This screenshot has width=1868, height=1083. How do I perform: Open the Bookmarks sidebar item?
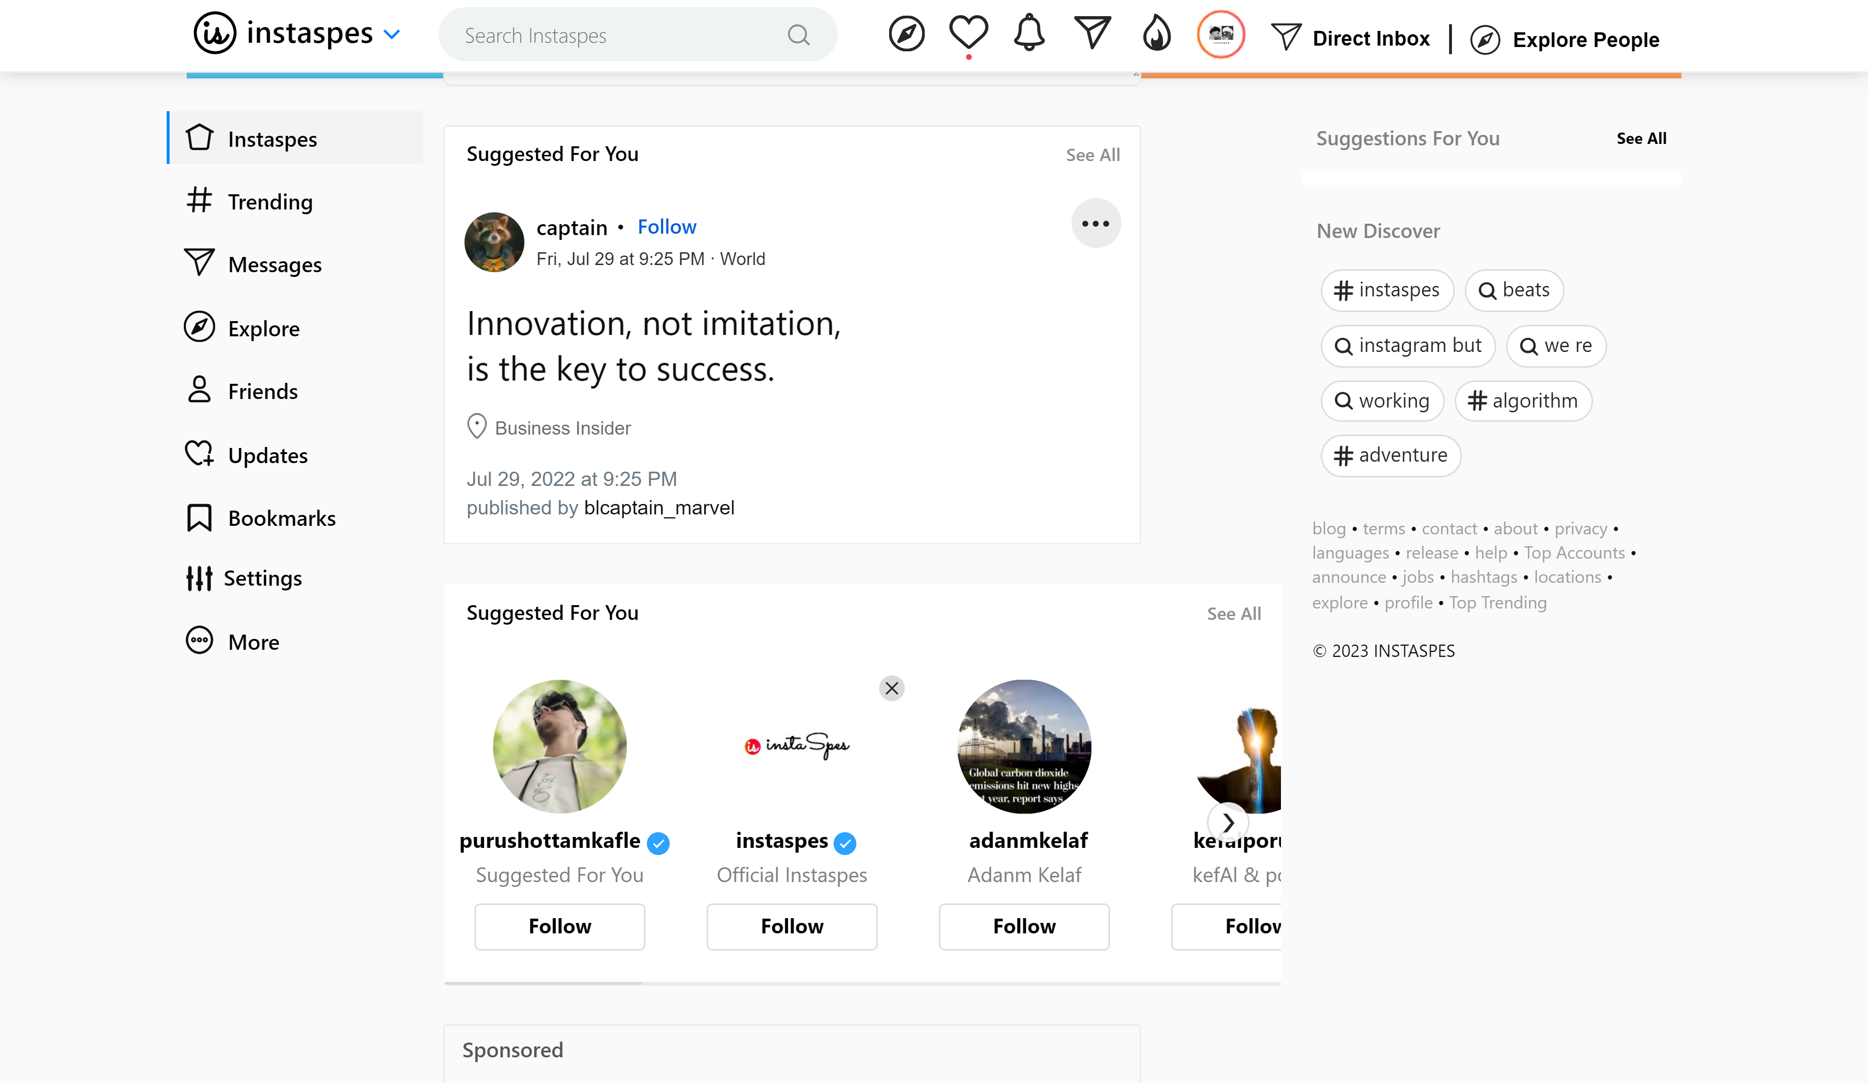click(x=282, y=518)
